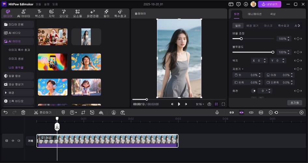Viewport: 308px width, 163px height.
Task: Delete the selected clip with trash icon
Action: (23, 112)
